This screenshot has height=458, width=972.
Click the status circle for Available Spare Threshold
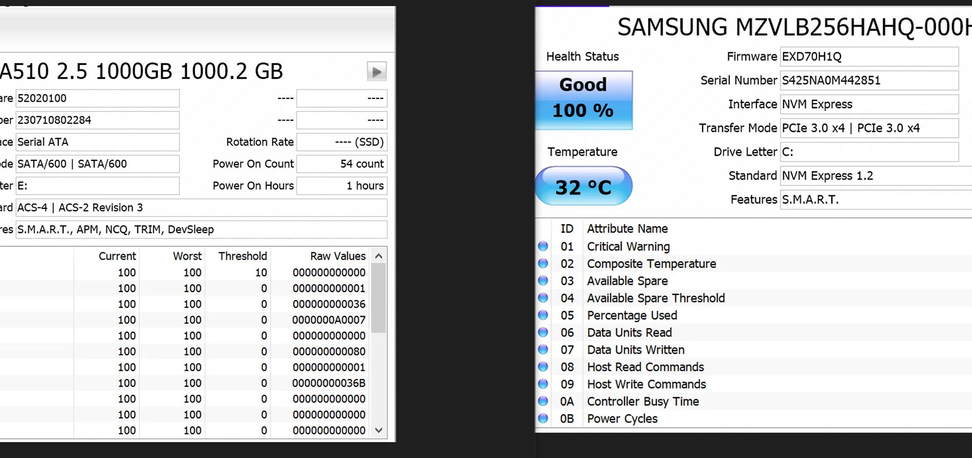click(x=543, y=298)
